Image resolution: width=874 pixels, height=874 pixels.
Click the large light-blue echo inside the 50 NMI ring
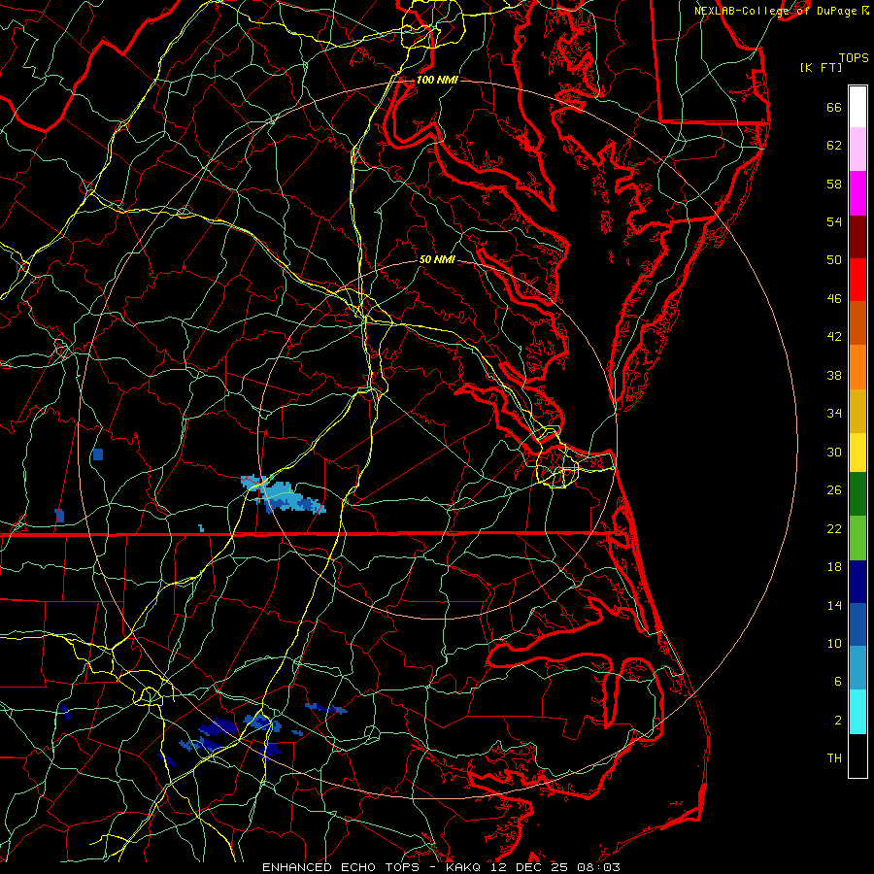[x=282, y=494]
